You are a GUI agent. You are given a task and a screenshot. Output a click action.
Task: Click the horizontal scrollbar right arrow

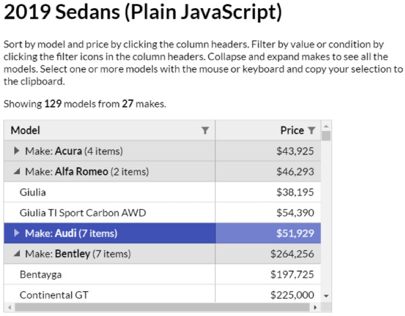(x=315, y=307)
